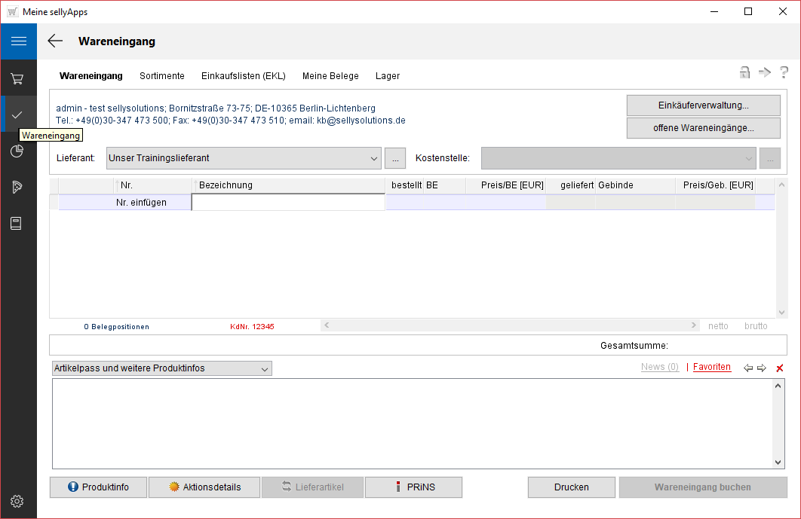801x519 pixels.
Task: Click the ellipsis button beside Lieferant
Action: click(395, 158)
